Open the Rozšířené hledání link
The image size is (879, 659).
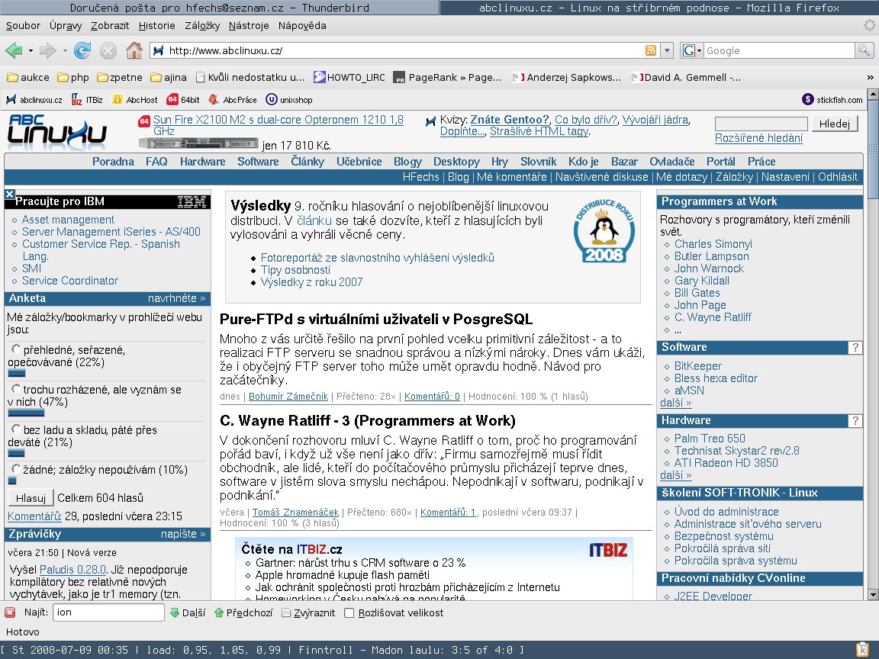(758, 138)
